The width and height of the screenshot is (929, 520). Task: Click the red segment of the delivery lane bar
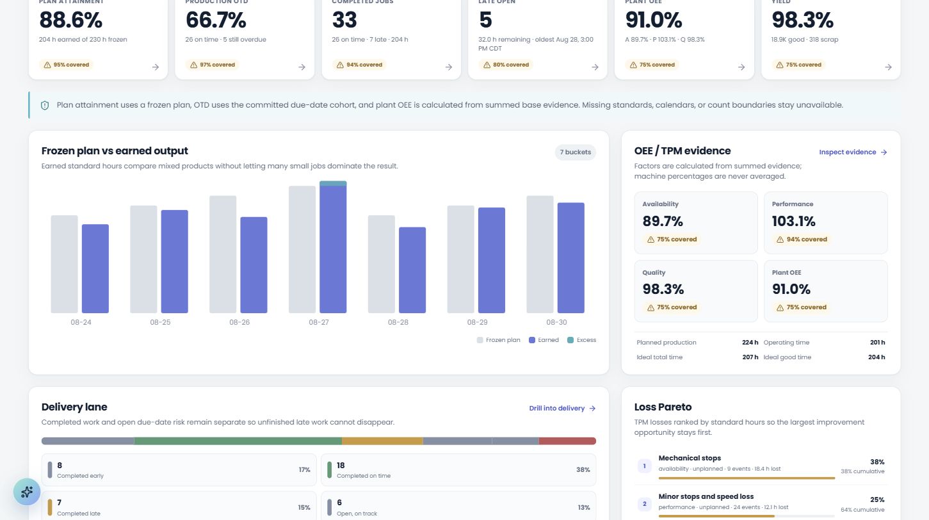coord(567,441)
